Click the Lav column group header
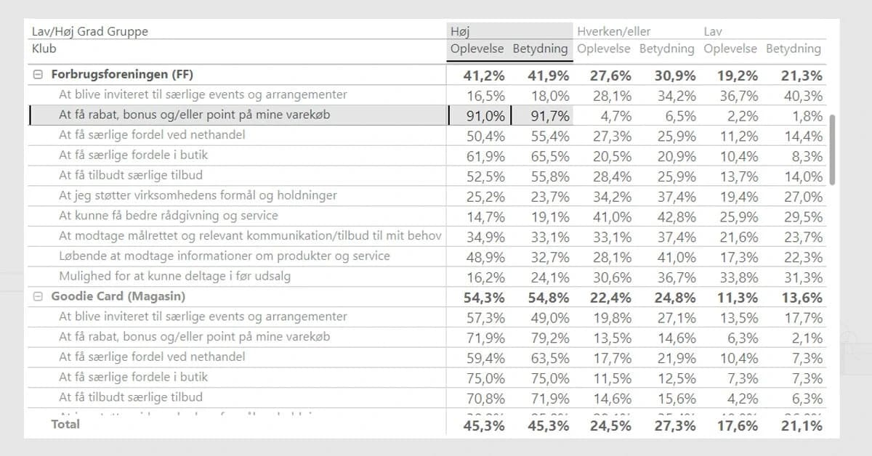 point(713,31)
